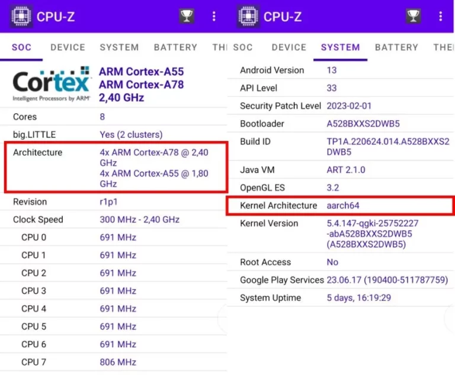Tap Kernel Architecture value 'aarch64'
This screenshot has width=455, height=375.
343,206
